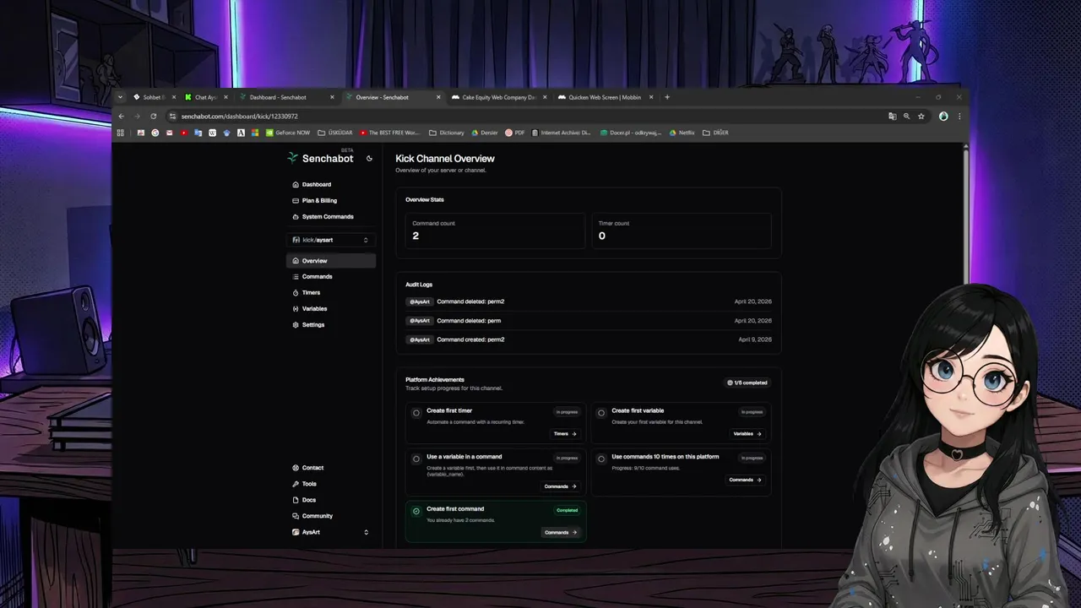Click the Senchabot logo in the sidebar

pos(321,158)
